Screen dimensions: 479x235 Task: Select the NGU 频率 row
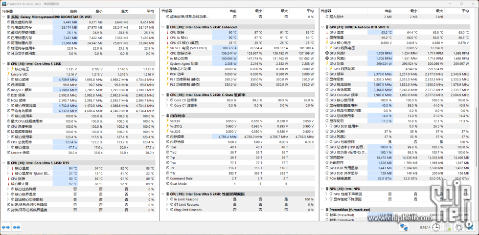pos(81,100)
